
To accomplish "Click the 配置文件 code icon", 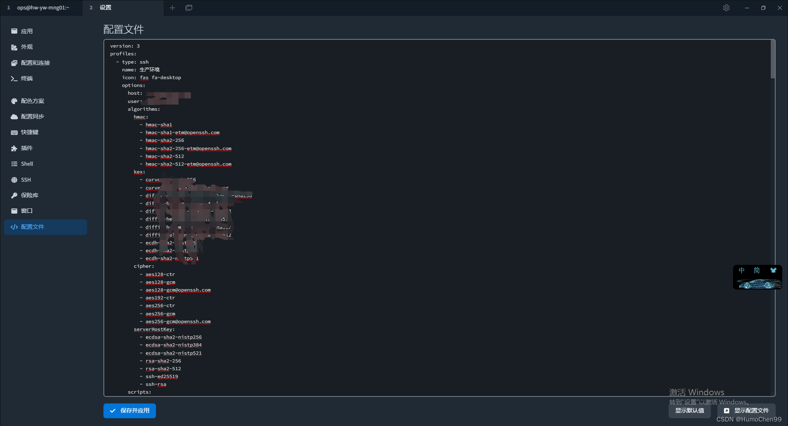I will pyautogui.click(x=14, y=227).
